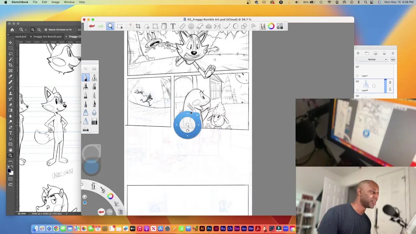The width and height of the screenshot is (416, 234).
Task: Open SketchBook Help menu
Action: click(x=82, y=2)
